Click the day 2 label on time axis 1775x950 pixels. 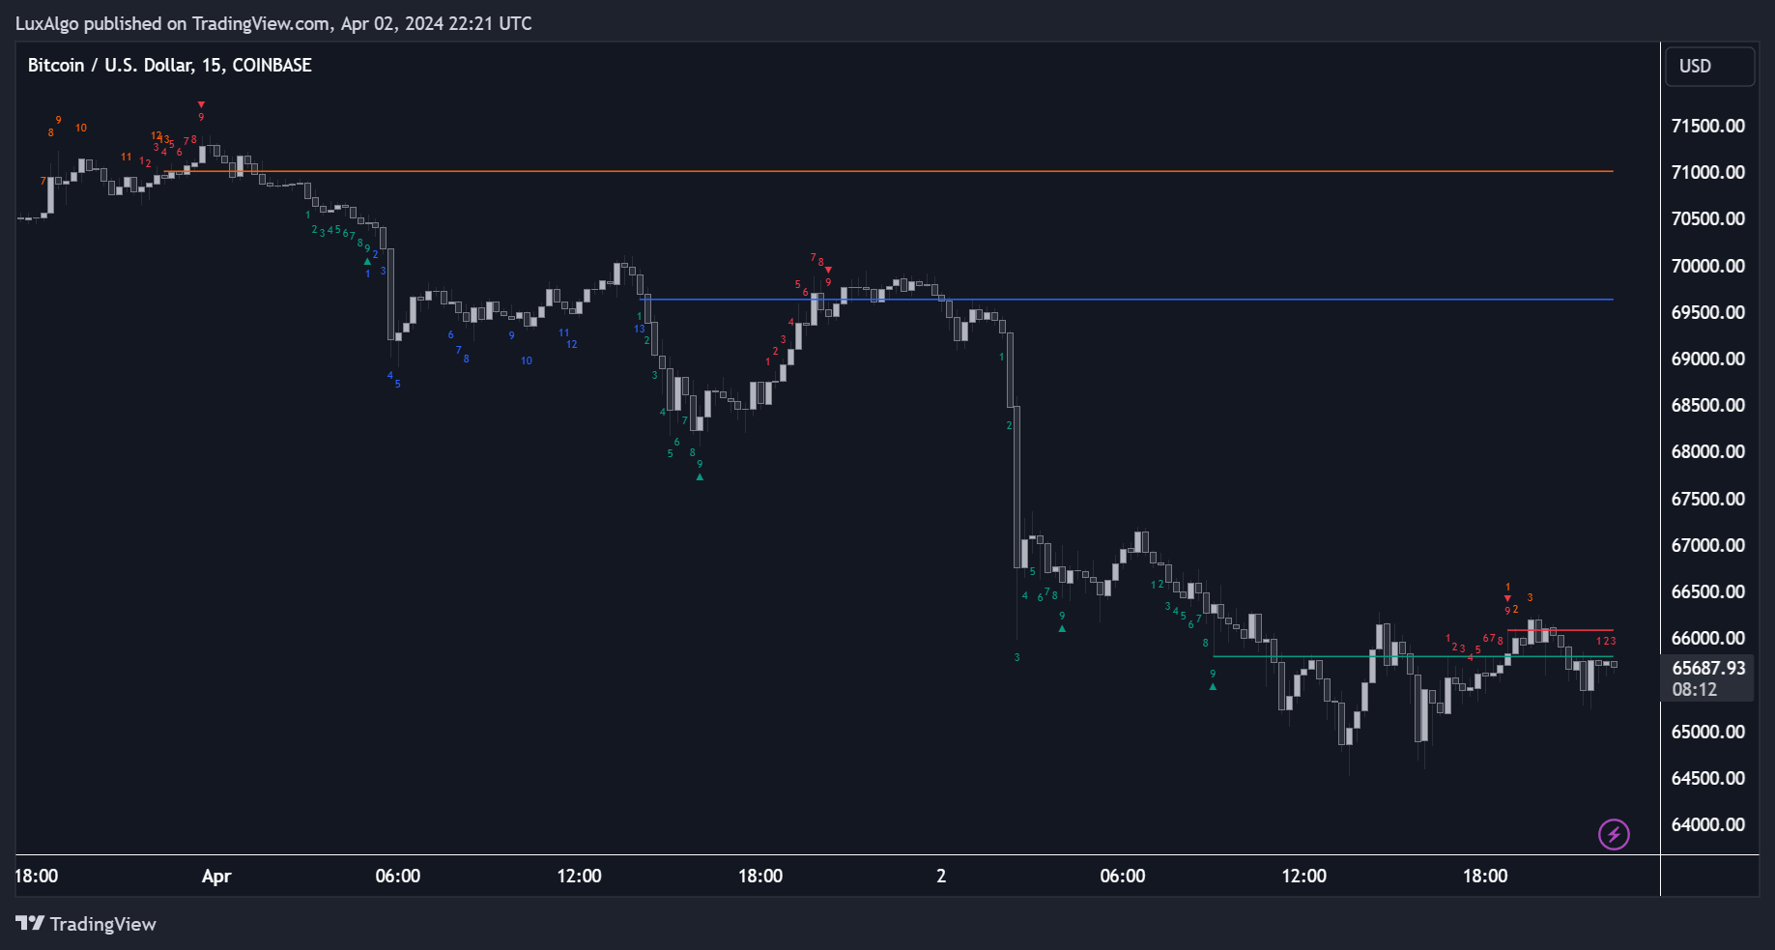click(941, 876)
